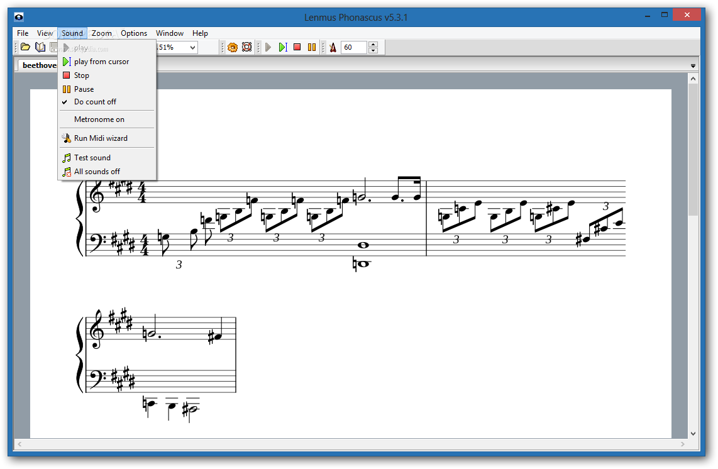This screenshot has width=718, height=469.
Task: Toggle 'Metronome on' in Sound menu
Action: 107,119
